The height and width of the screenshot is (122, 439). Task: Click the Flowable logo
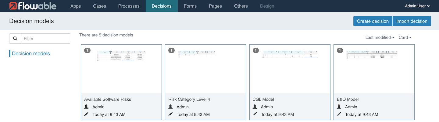pos(33,6)
